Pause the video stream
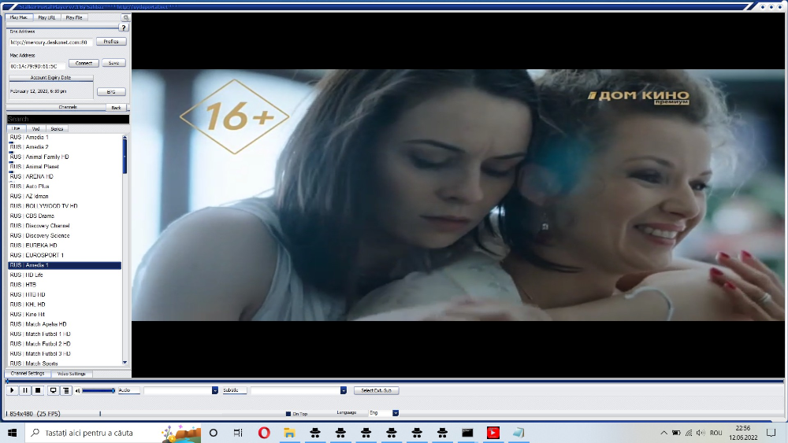Image resolution: width=788 pixels, height=443 pixels. coord(25,390)
